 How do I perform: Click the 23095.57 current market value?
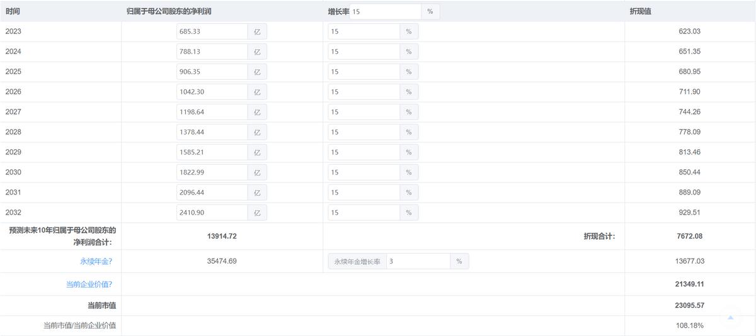pyautogui.click(x=689, y=305)
